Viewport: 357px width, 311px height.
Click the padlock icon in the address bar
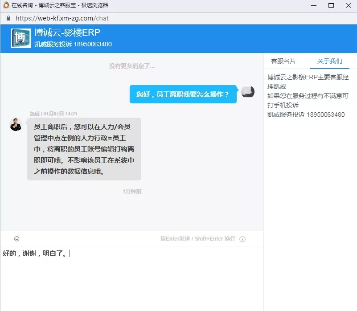click(8, 18)
